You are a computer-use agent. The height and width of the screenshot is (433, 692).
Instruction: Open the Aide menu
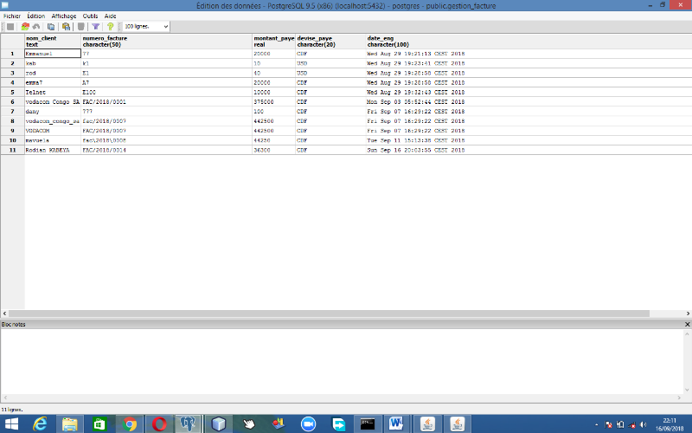pyautogui.click(x=111, y=16)
